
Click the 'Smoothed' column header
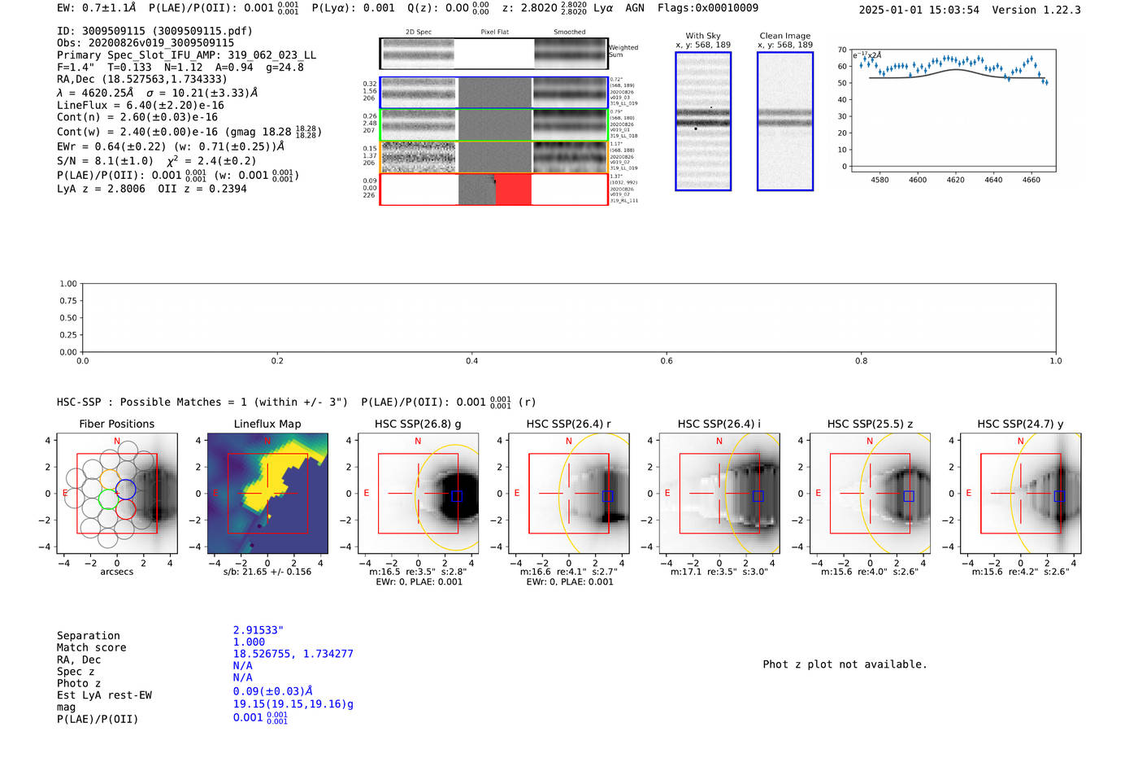569,33
